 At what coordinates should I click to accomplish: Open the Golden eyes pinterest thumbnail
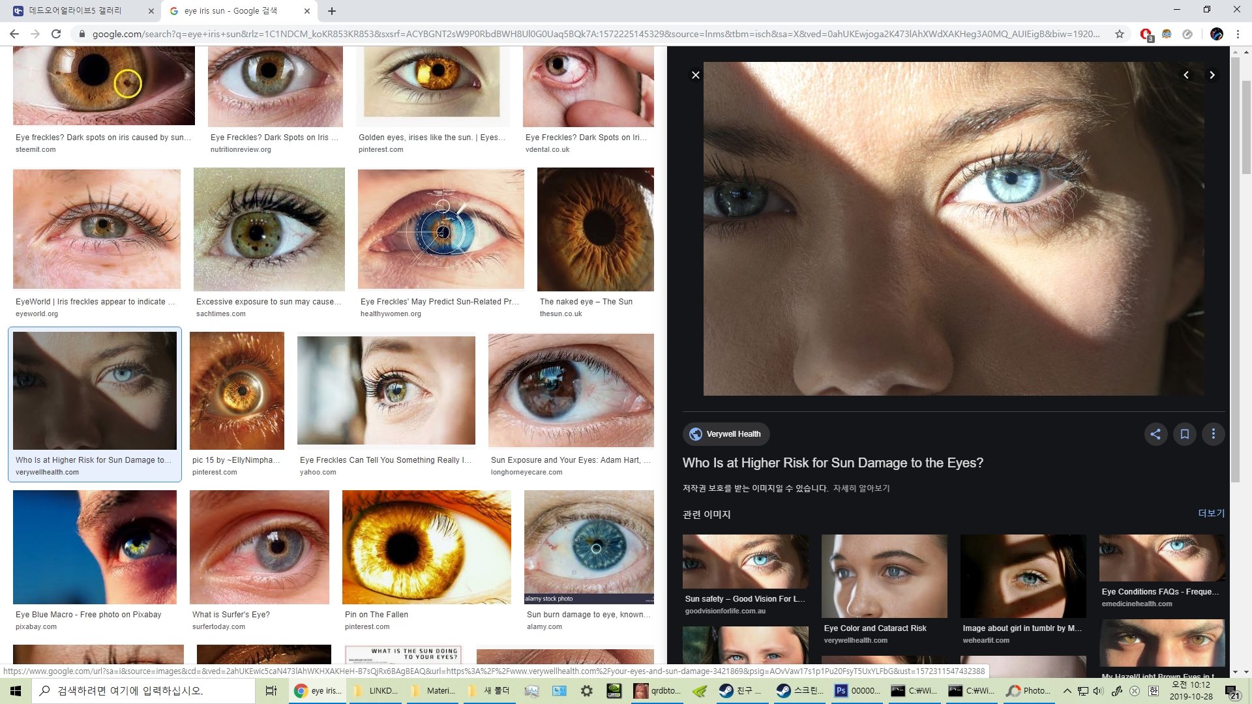[x=432, y=85]
